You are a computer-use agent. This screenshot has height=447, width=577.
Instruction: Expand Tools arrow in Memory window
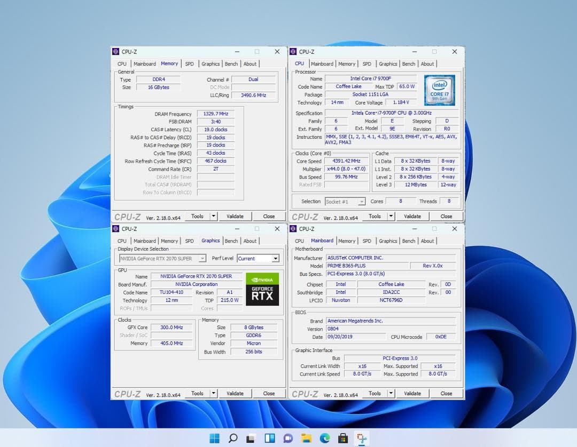click(x=213, y=217)
